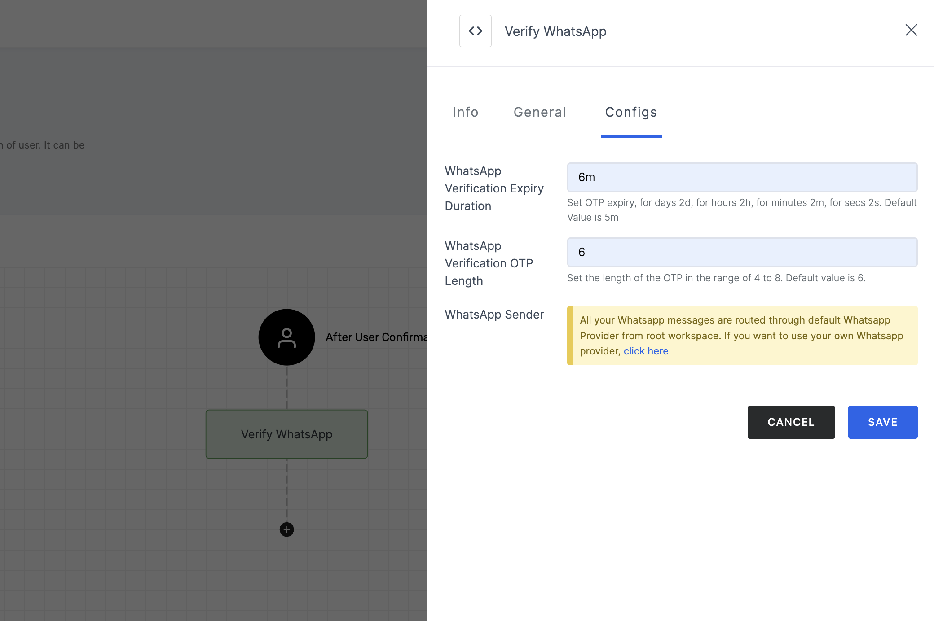Click the 'After User Confirma' node label

point(376,337)
